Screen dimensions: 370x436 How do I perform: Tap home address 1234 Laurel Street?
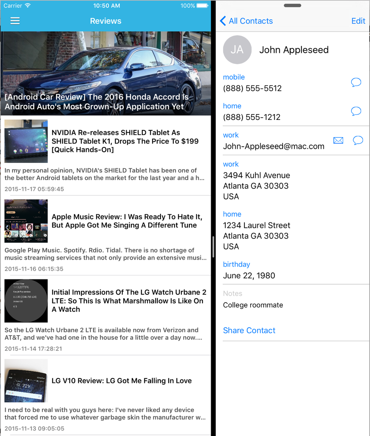(256, 236)
